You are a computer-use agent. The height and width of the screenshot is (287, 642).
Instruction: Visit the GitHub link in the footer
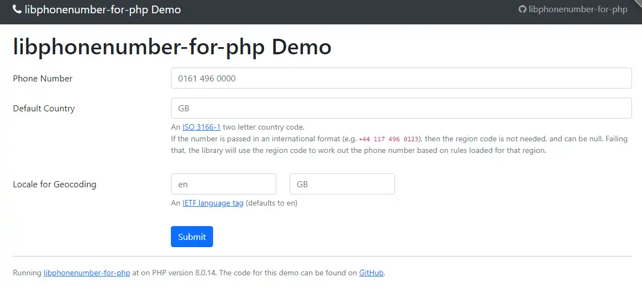pos(371,273)
